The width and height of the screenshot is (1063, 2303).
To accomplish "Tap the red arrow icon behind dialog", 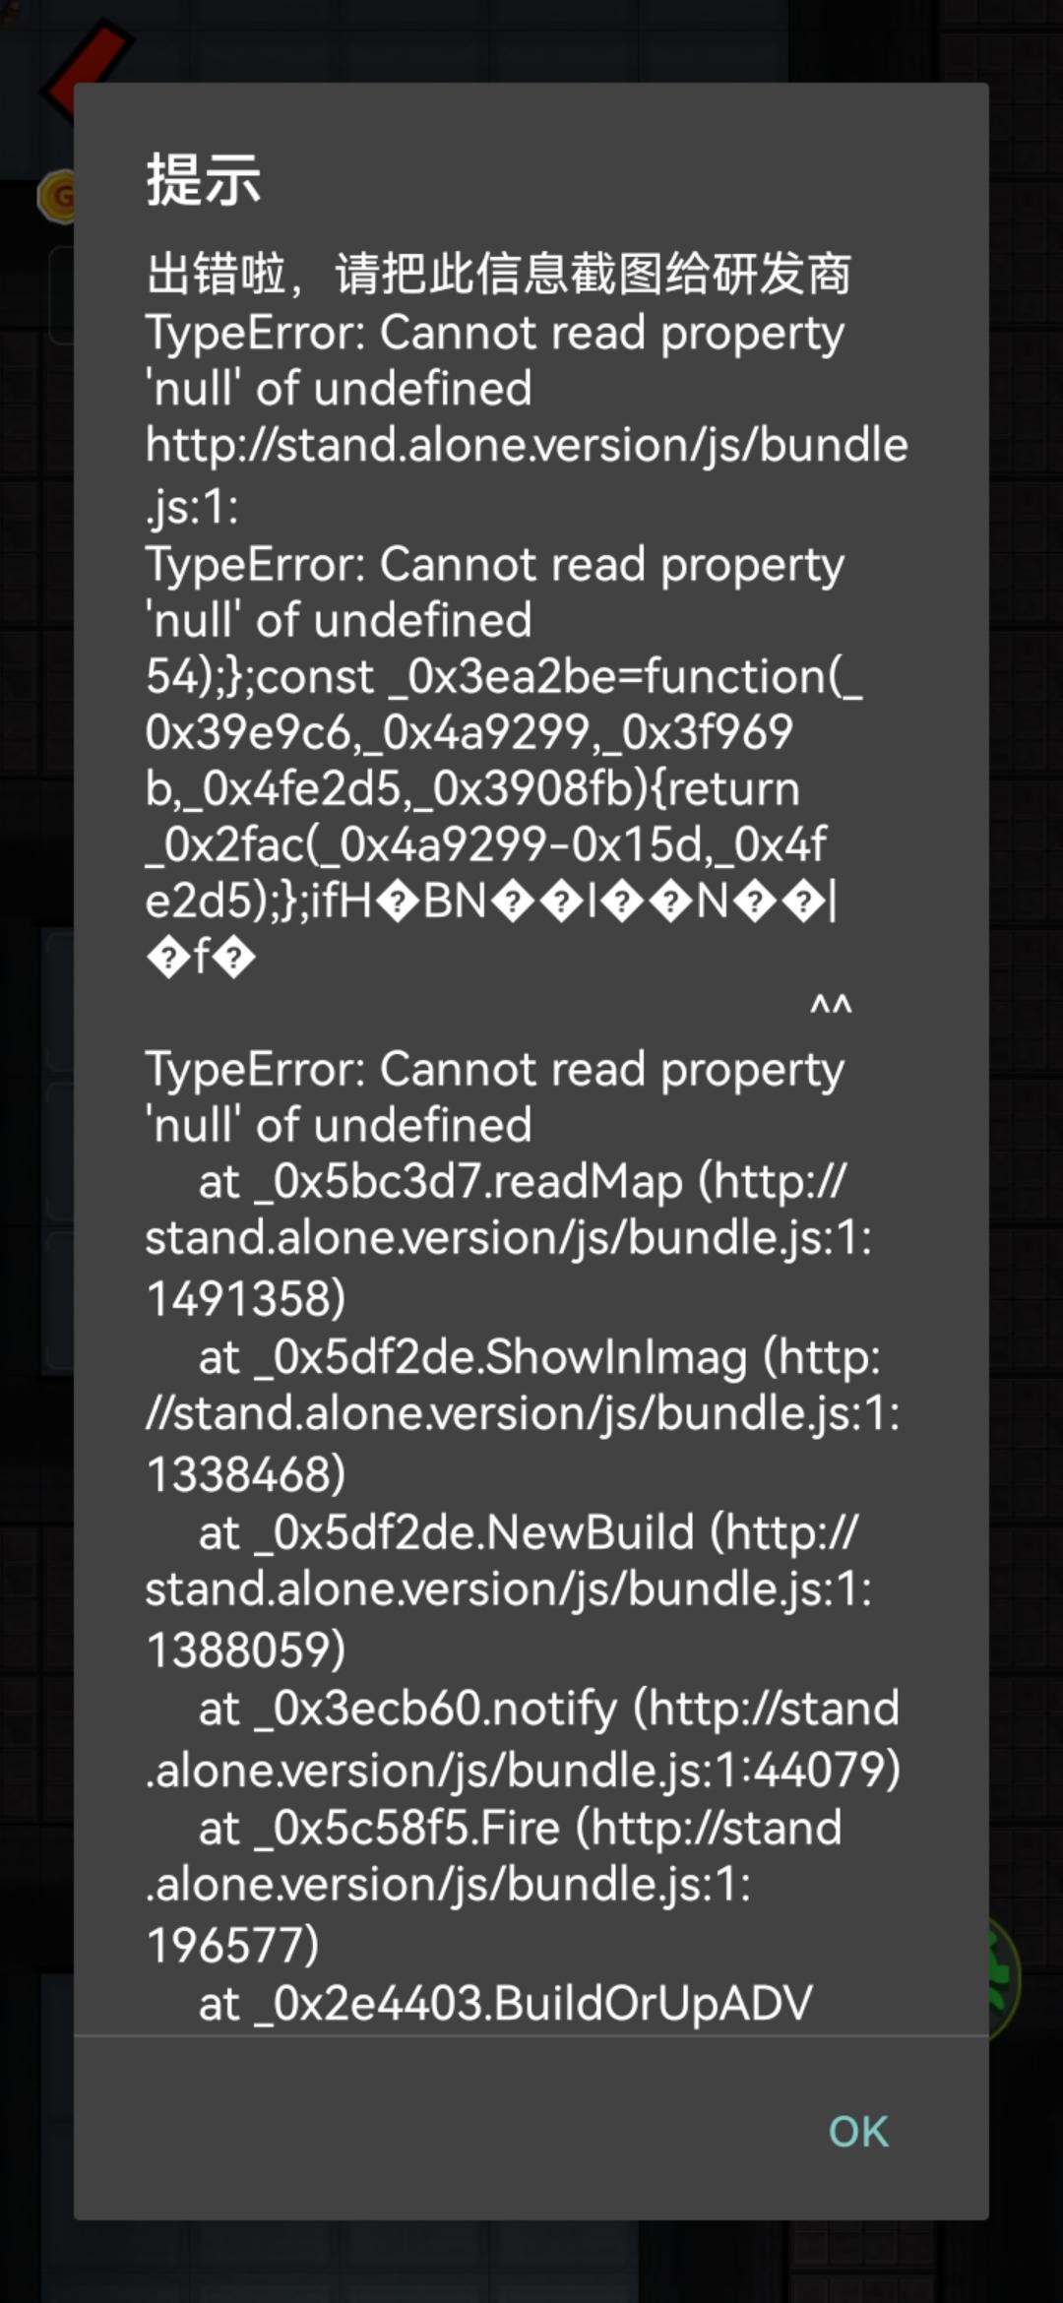I will coord(87,57).
